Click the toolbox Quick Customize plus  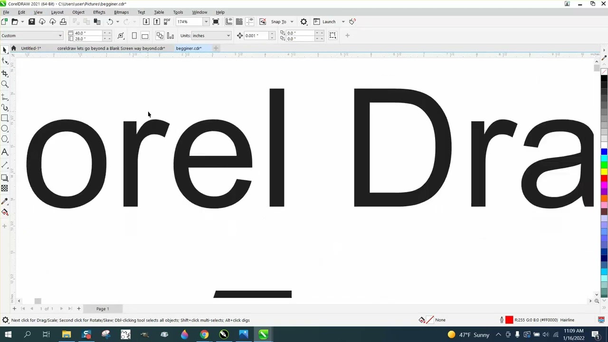pos(5,226)
